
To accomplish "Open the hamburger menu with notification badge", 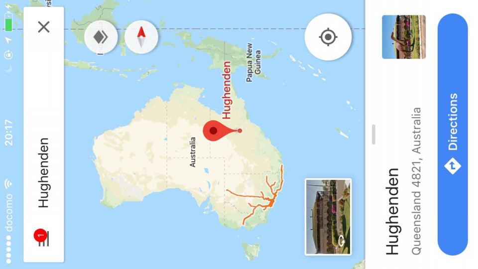I will (x=42, y=238).
